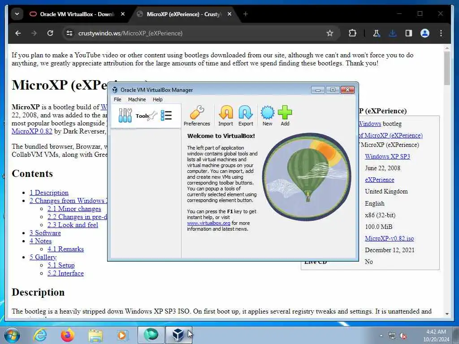Click the VirtualBox cube taskbar button
This screenshot has width=459, height=344.
point(178,335)
